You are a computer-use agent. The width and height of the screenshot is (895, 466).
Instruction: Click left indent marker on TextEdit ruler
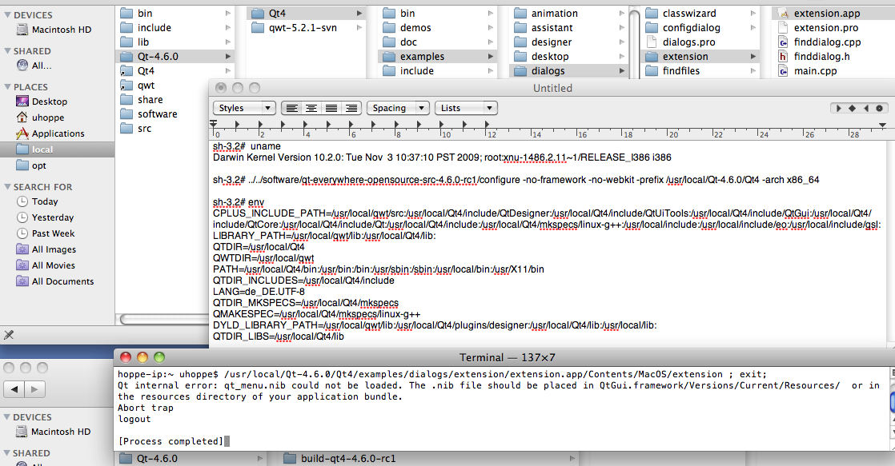(x=214, y=124)
